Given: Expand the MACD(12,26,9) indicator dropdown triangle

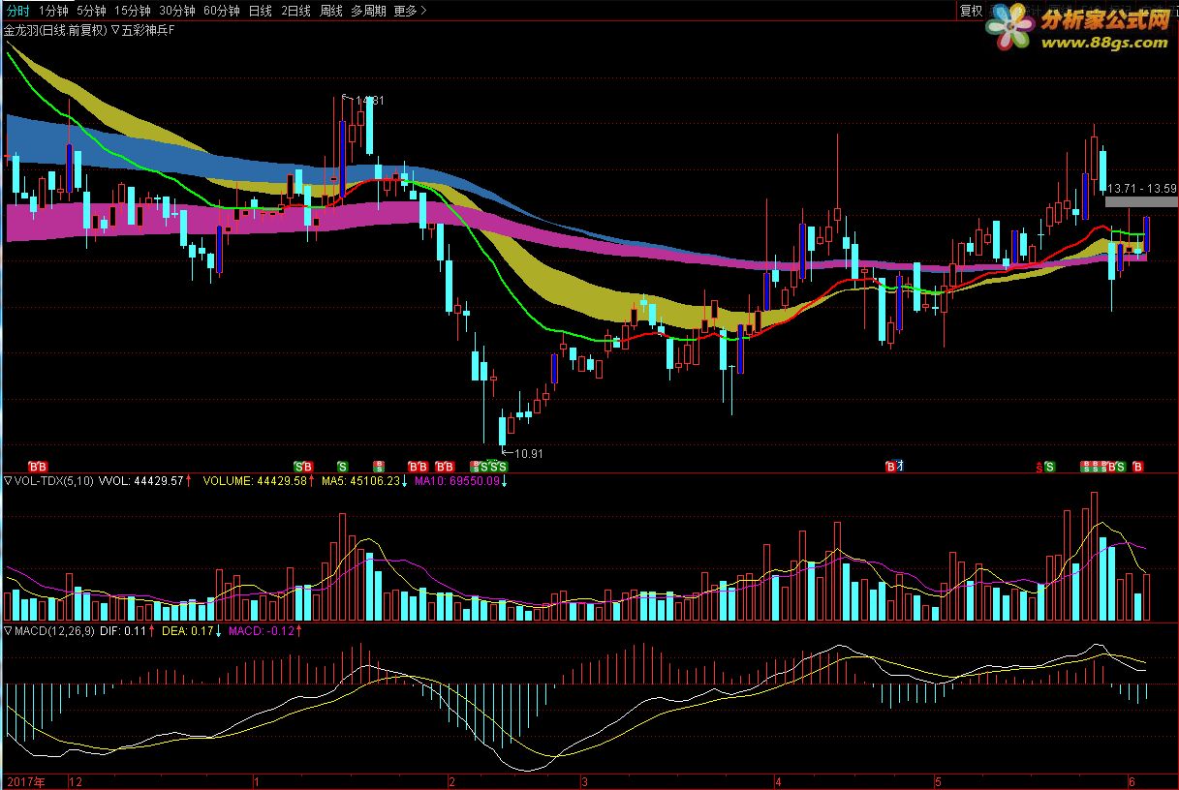Looking at the screenshot, I should (9, 630).
